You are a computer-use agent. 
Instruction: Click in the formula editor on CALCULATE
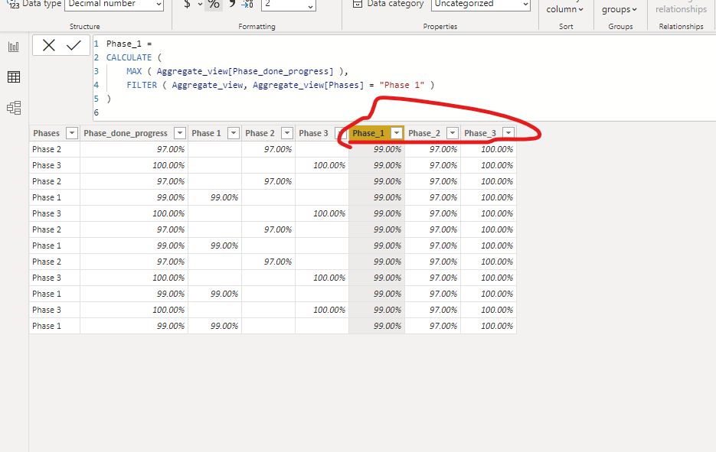[x=129, y=57]
